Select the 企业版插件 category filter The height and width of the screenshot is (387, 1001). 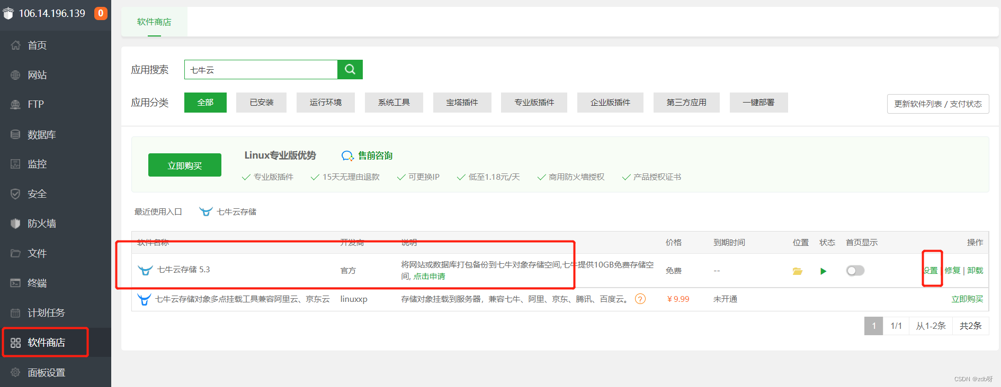[611, 103]
